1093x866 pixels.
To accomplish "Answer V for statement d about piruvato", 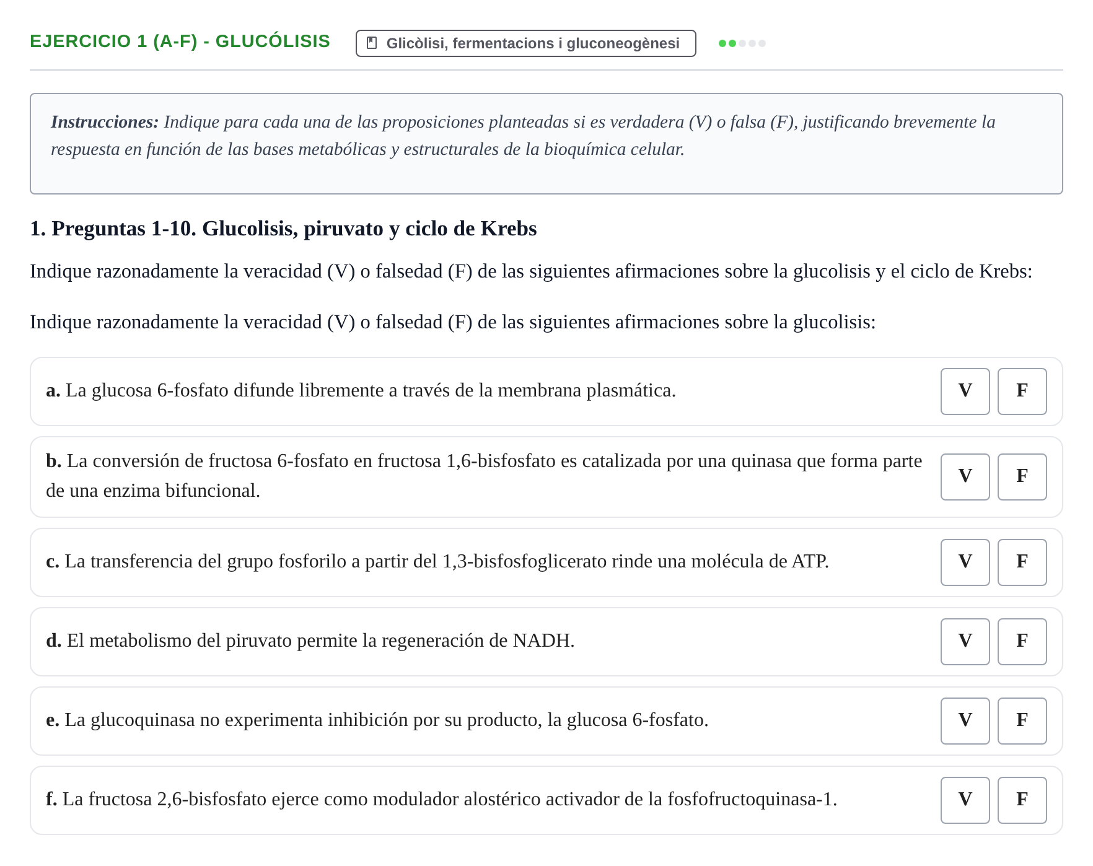I will coord(965,642).
